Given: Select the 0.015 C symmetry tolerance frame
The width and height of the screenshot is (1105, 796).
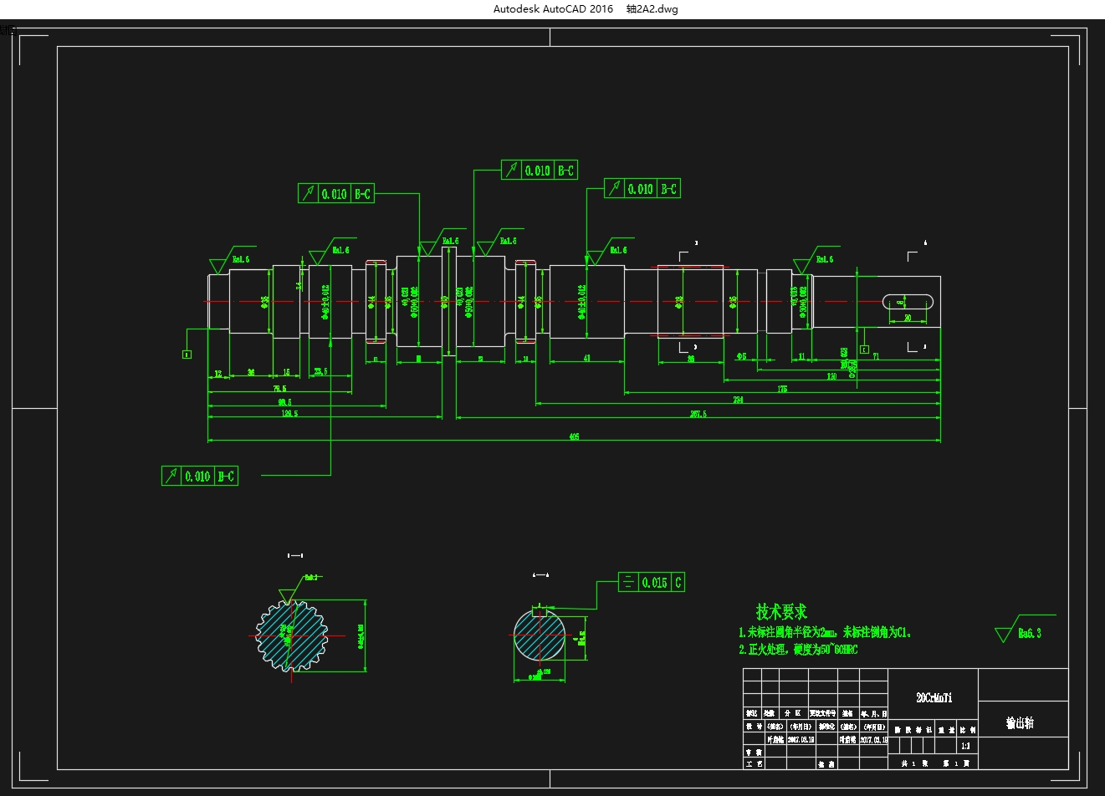Looking at the screenshot, I should click(x=651, y=582).
